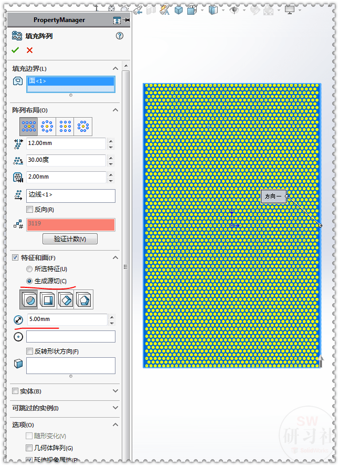Click the 12.00mm instance spacing field
This screenshot has width=339, height=466.
[x=66, y=143]
